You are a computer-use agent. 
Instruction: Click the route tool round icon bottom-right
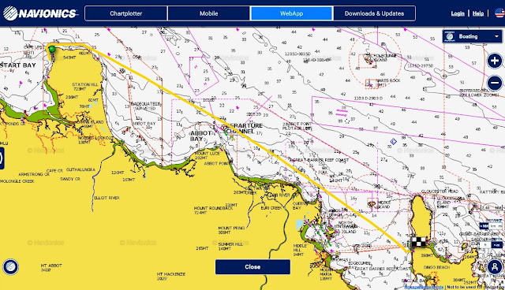495,266
